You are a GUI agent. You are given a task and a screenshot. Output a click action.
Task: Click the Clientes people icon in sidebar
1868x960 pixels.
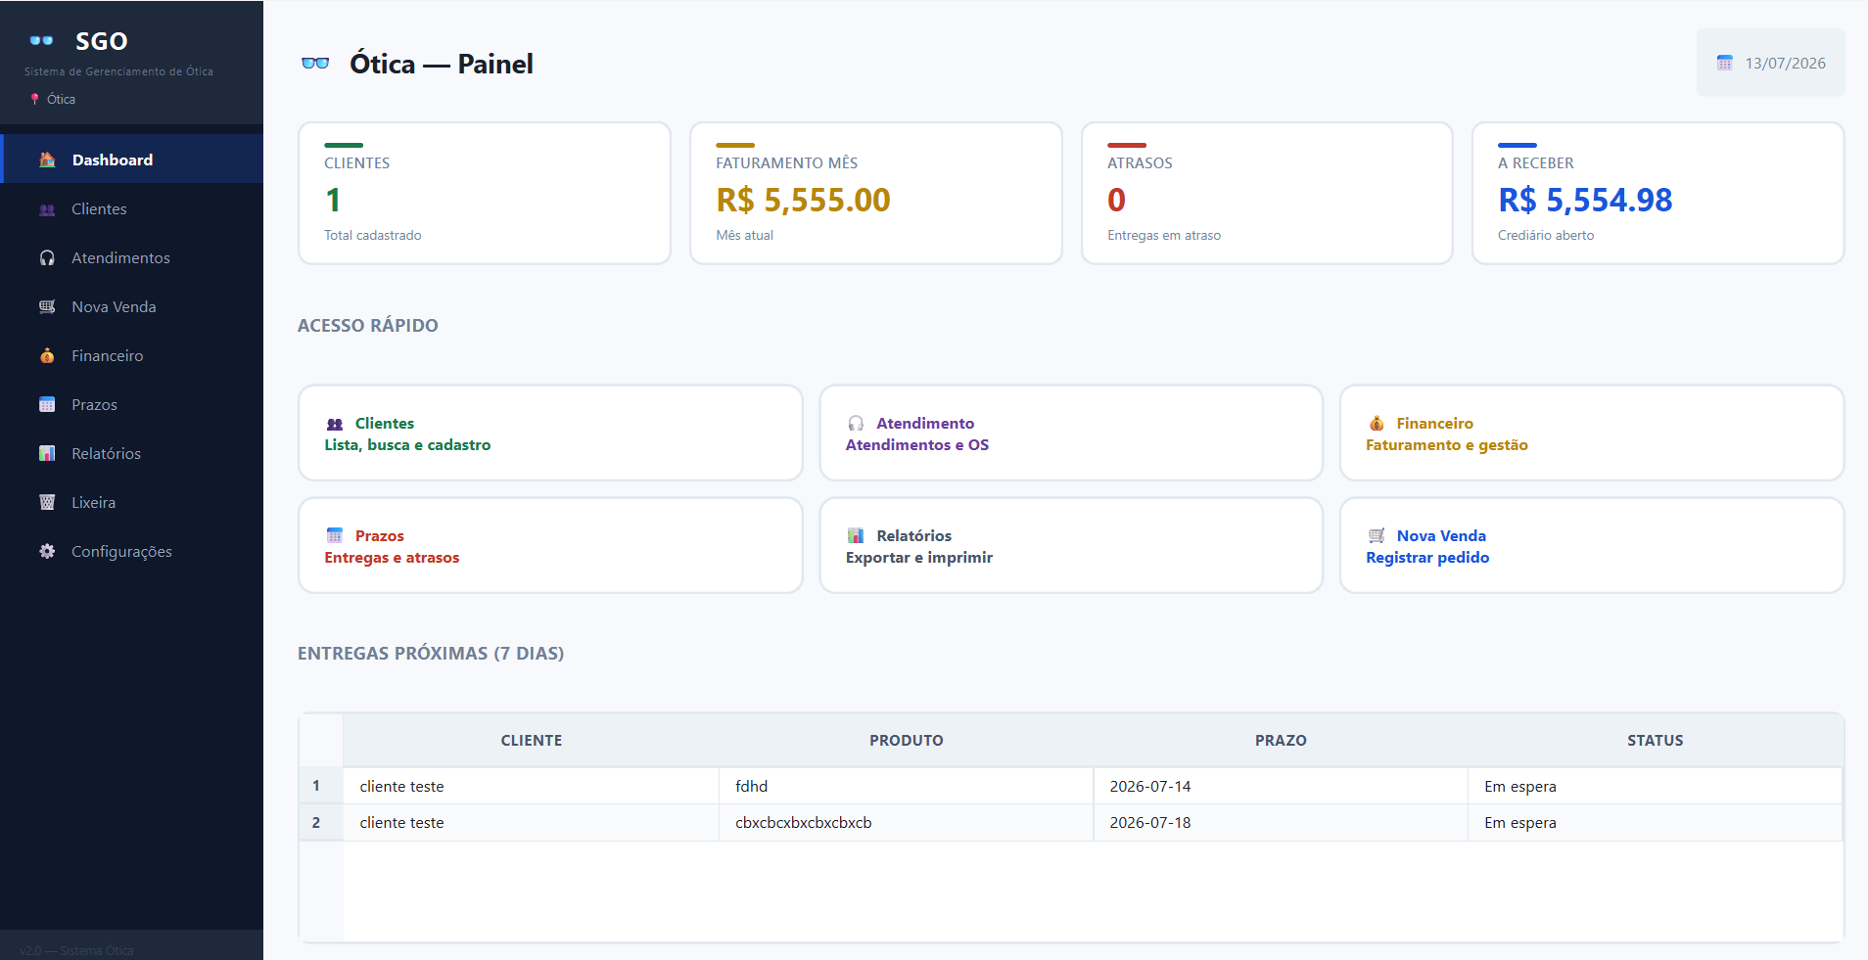(47, 209)
